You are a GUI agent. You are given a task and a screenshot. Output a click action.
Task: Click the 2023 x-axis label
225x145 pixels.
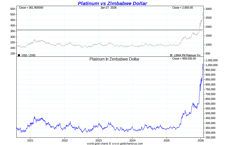coord(99,140)
